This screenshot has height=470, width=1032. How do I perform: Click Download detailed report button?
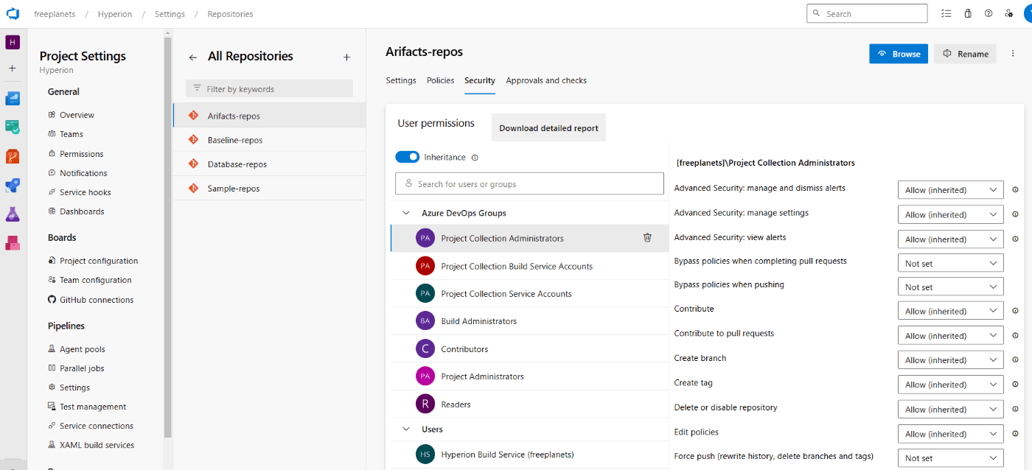pos(548,127)
